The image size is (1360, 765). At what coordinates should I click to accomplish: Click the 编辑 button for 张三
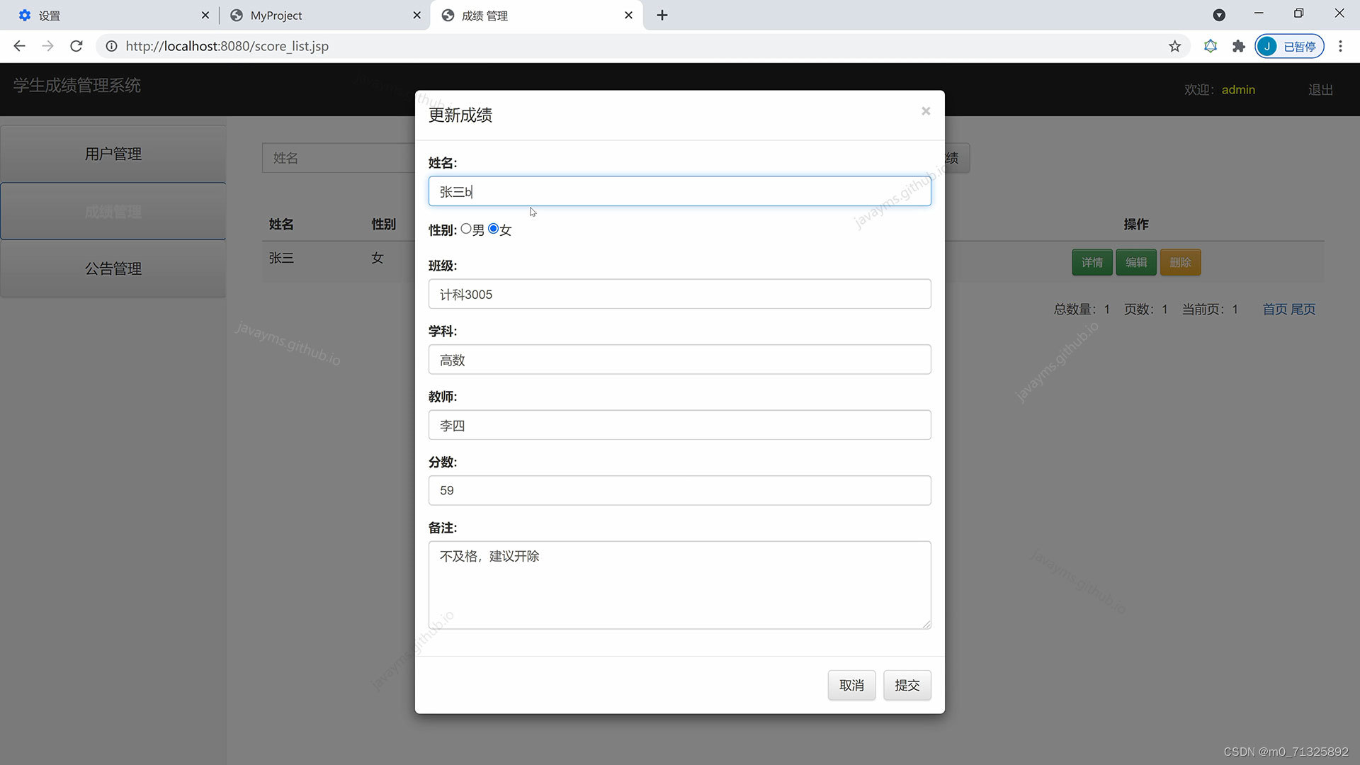1136,262
